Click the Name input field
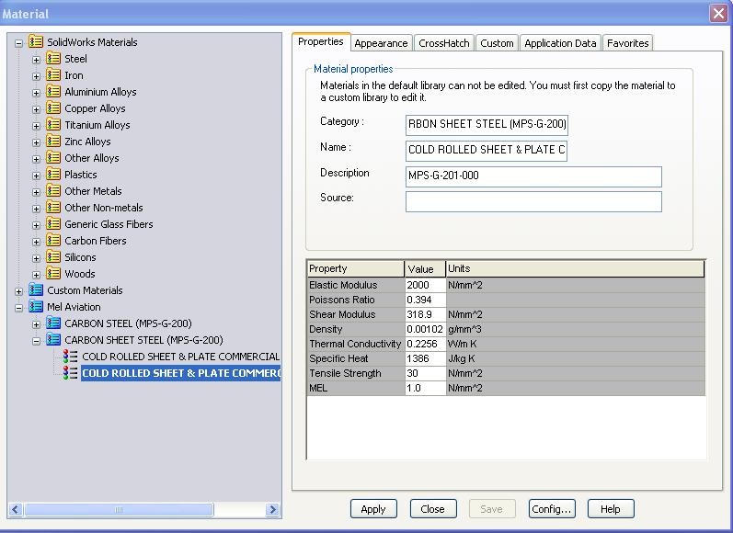The image size is (733, 533). (487, 151)
